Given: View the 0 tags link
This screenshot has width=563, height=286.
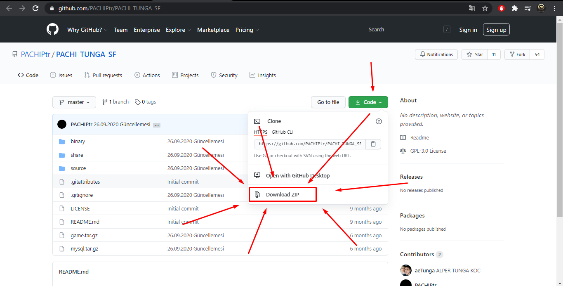Looking at the screenshot, I should click(x=146, y=102).
